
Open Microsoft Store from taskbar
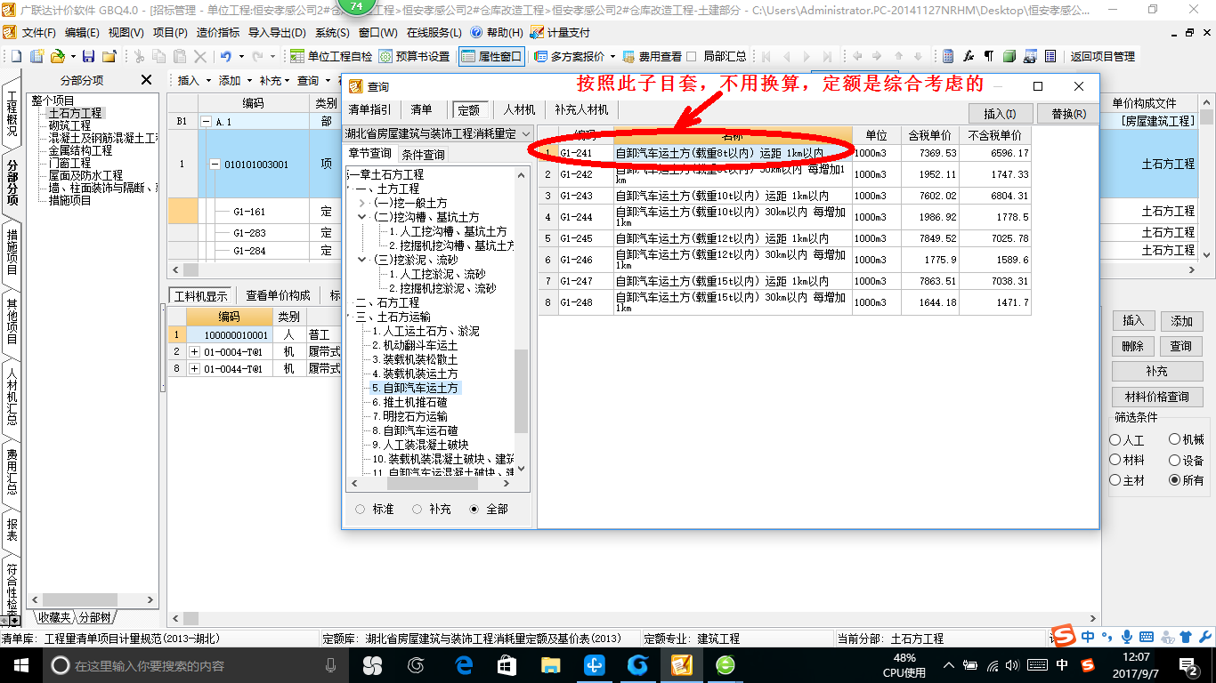[507, 665]
